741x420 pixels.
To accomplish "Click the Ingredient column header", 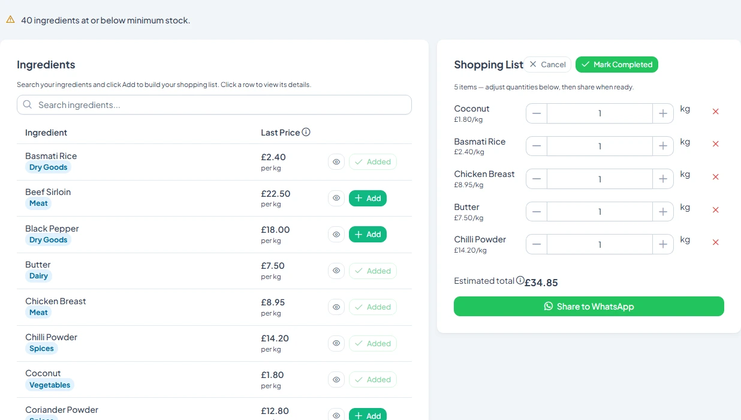I will point(46,133).
